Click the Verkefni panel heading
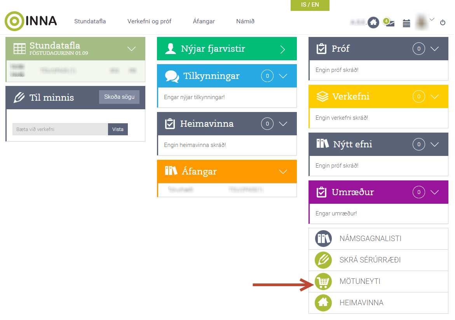Screen dimensions: 455x320 coord(351,96)
